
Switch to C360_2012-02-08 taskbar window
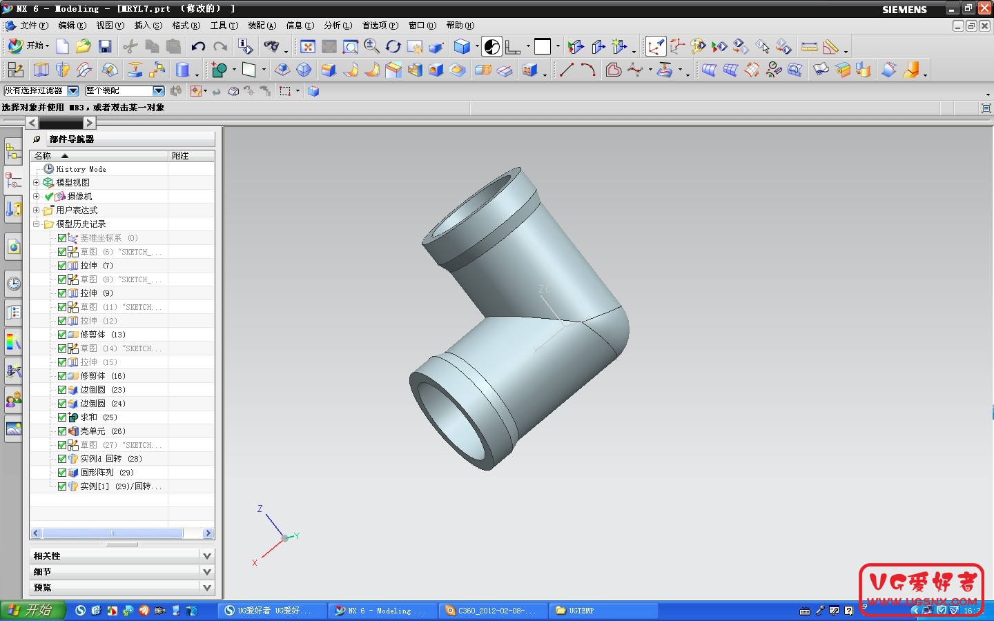click(493, 611)
